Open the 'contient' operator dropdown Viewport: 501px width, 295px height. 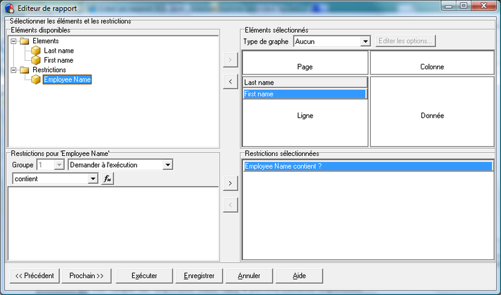tap(93, 179)
